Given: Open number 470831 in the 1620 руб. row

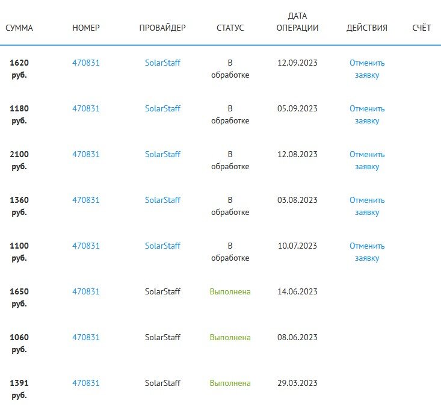Looking at the screenshot, I should (86, 63).
